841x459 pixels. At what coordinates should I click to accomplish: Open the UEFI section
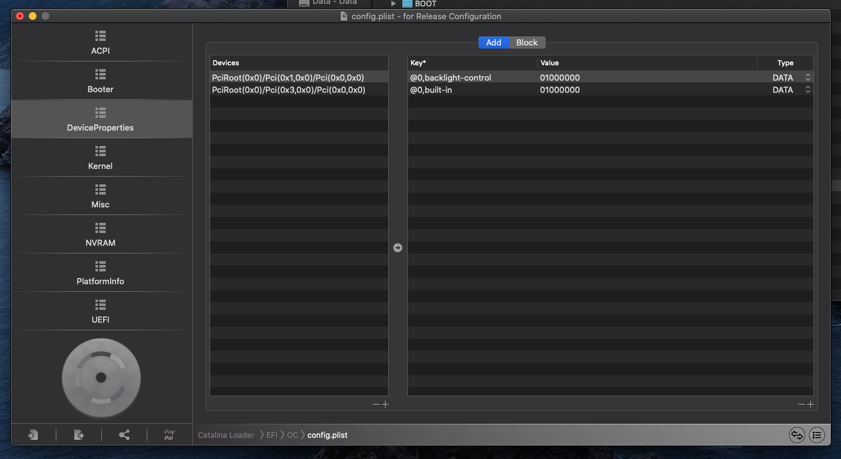point(101,311)
